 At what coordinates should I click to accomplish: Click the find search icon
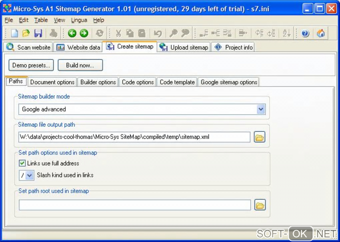tap(173, 33)
